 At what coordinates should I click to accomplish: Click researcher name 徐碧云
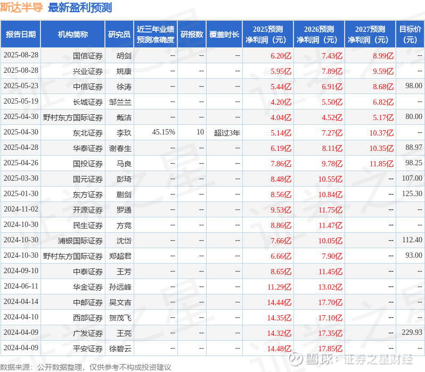point(120,349)
